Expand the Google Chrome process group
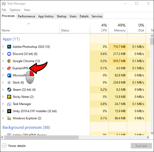Image resolution: width=154 pixels, height=152 pixels. click(x=3, y=61)
